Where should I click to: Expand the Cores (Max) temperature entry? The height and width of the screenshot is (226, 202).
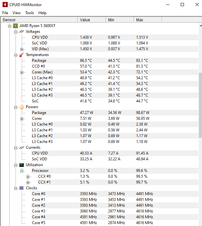point(22,72)
